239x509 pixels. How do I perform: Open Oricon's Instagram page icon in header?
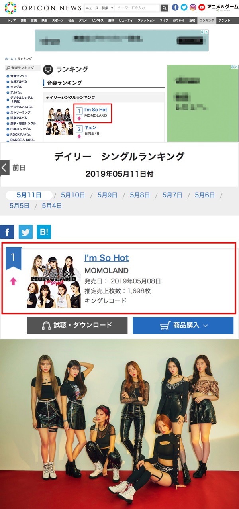[x=193, y=8]
